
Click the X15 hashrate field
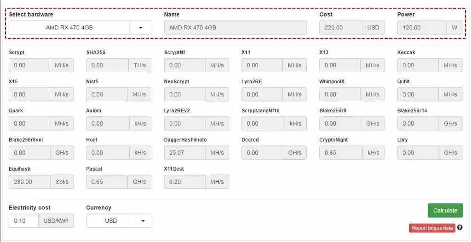click(x=29, y=94)
